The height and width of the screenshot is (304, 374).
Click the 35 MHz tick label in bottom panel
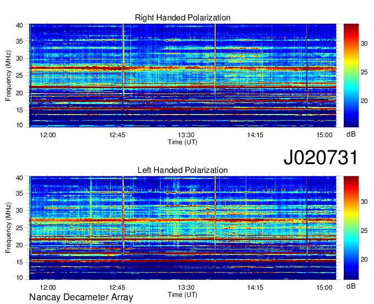tap(20, 193)
